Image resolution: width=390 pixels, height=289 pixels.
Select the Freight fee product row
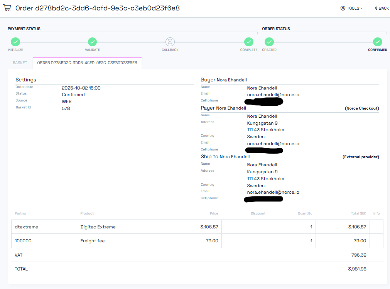[93, 241]
